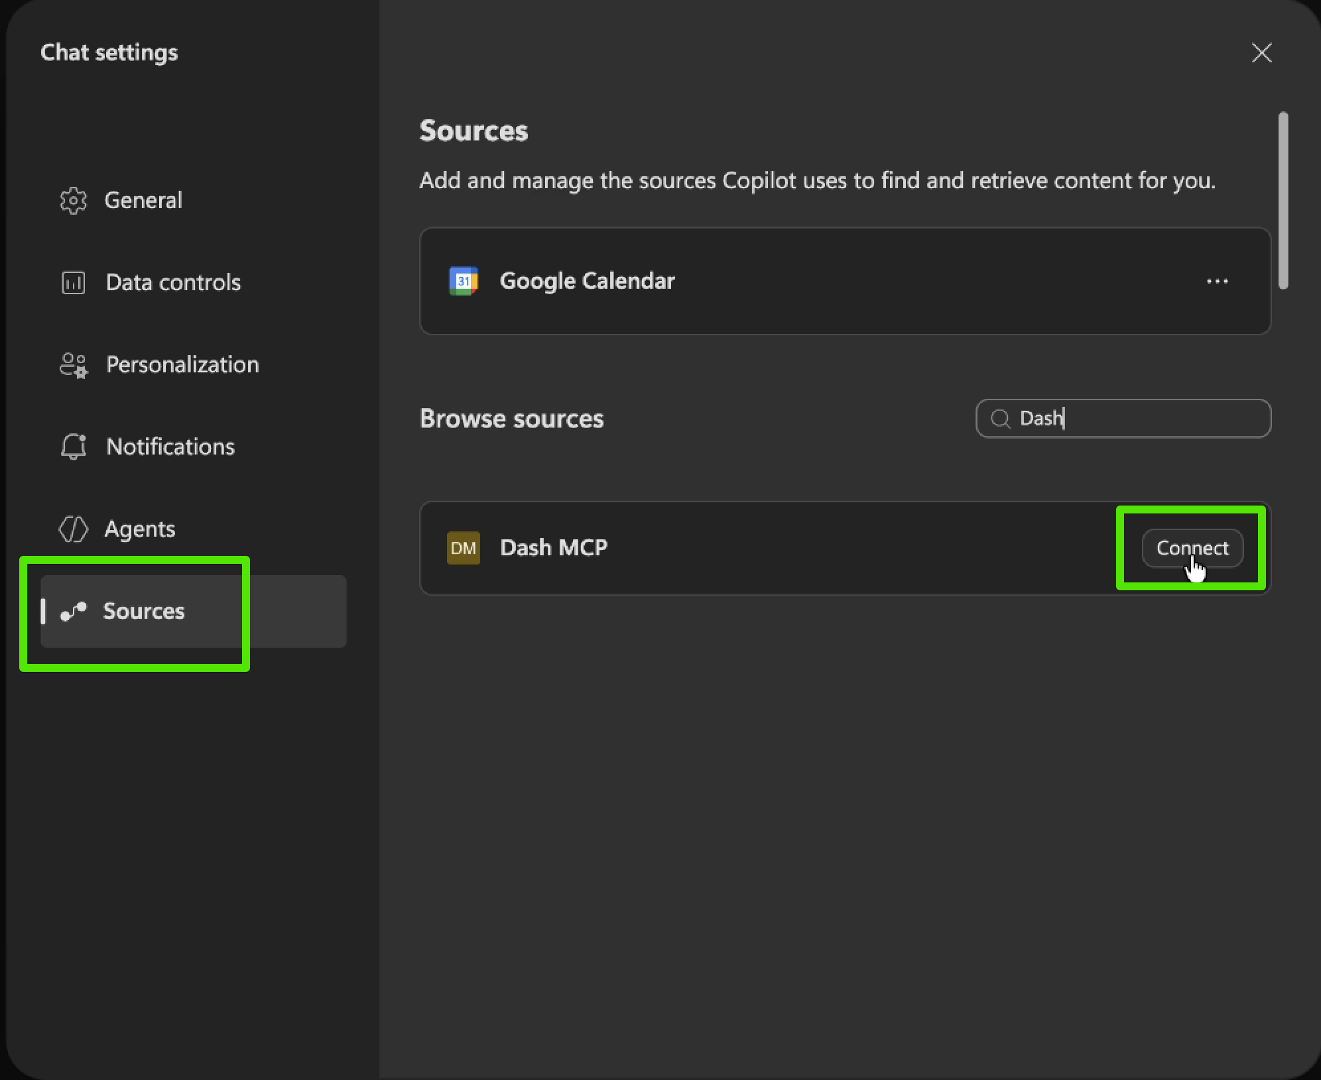This screenshot has height=1080, width=1321.
Task: Open the General settings tab
Action: point(194,200)
